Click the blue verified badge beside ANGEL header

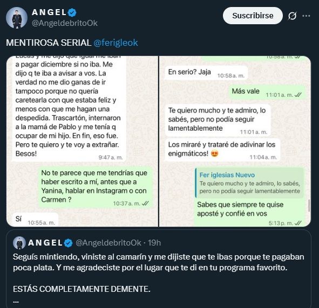[72, 12]
